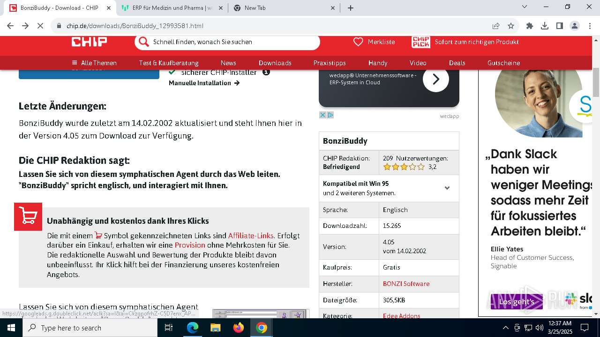Click the red shopping cart icon
The image size is (600, 337).
28,217
